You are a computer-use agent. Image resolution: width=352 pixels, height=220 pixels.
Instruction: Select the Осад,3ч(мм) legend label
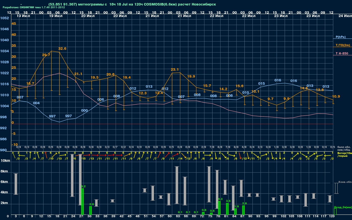coord(343,207)
